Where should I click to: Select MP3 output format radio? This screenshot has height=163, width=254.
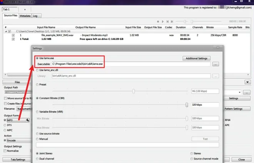point(5,120)
